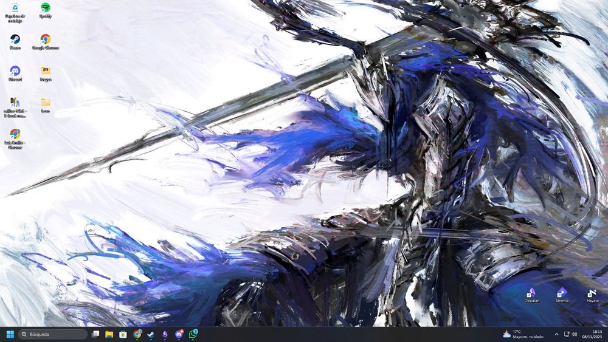Select the calibre e-book desktop shortcut
The width and height of the screenshot is (608, 342).
pyautogui.click(x=15, y=108)
